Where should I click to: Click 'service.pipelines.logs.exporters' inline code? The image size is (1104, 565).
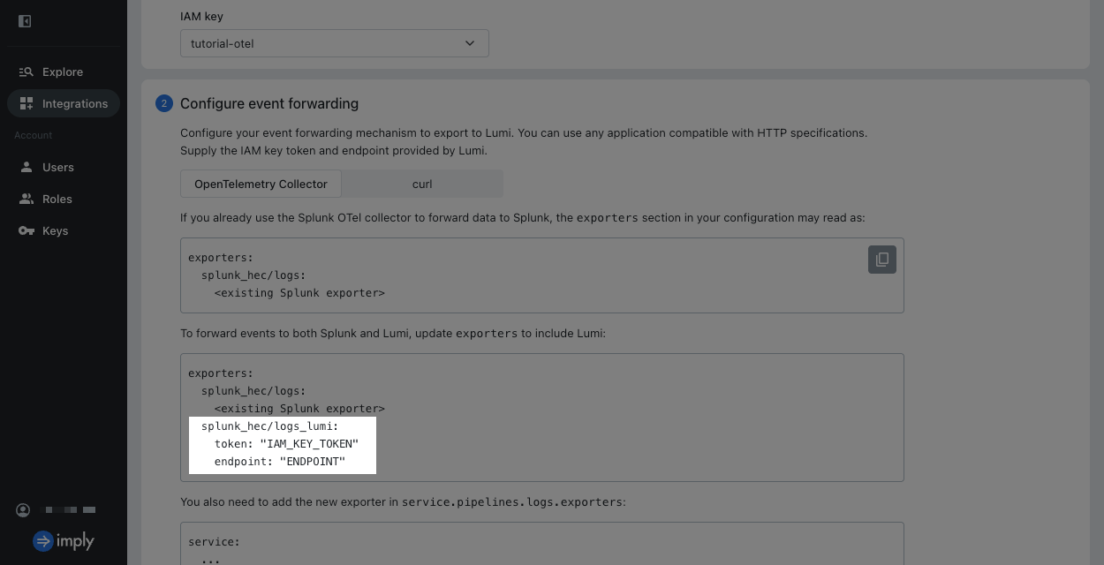coord(512,501)
